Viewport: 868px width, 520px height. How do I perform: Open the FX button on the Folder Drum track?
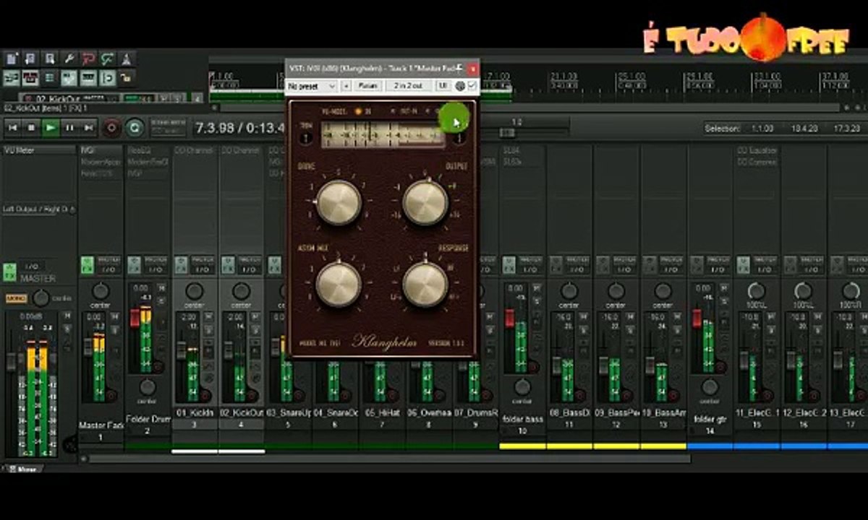(134, 265)
